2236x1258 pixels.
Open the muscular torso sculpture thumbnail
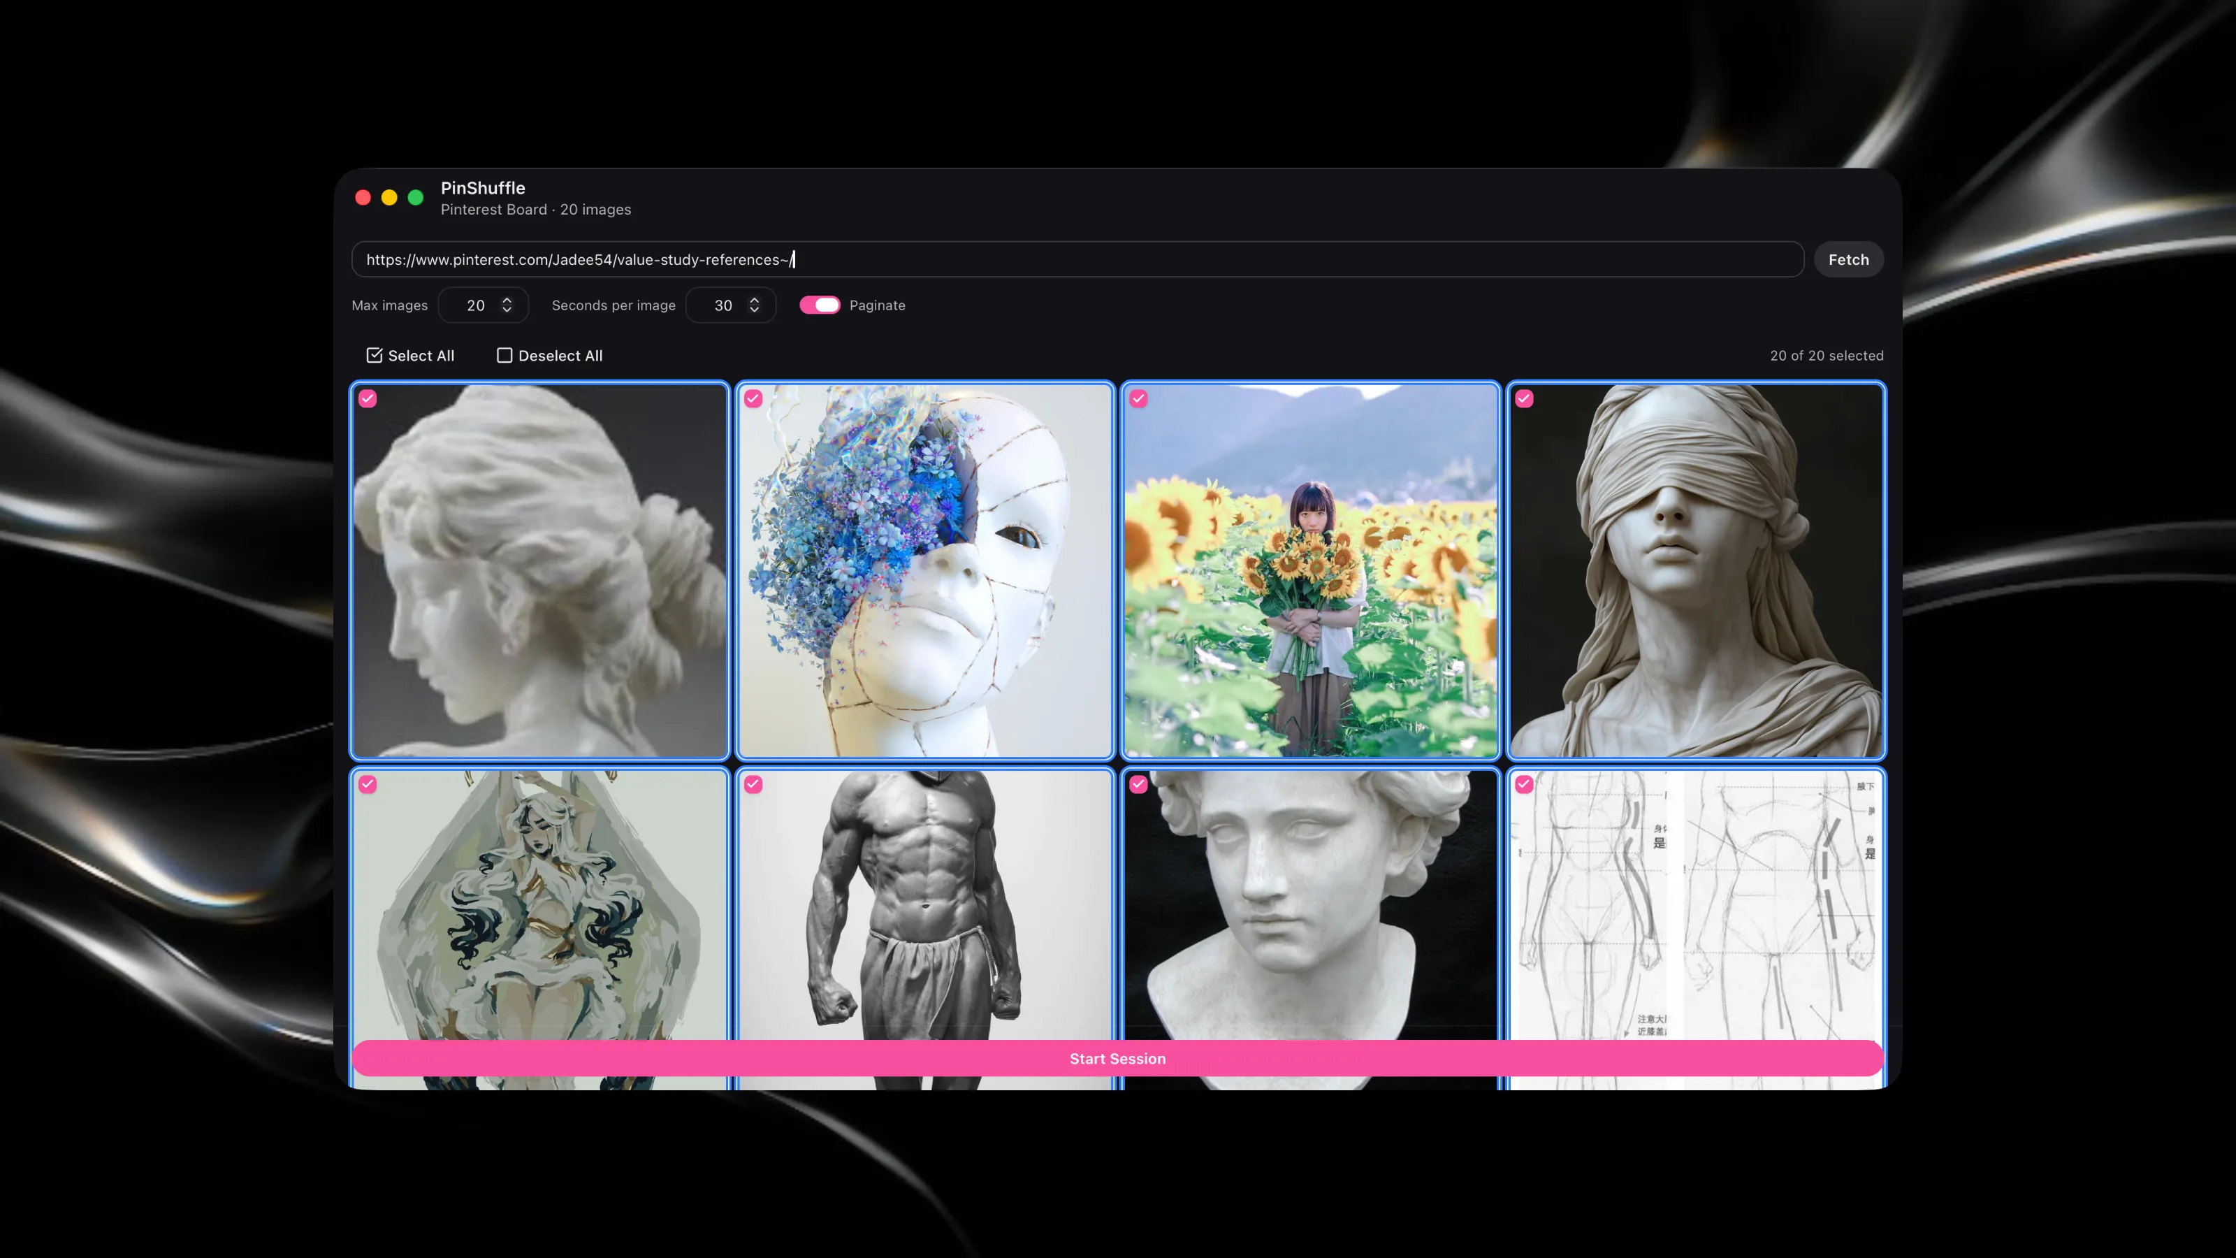(x=925, y=903)
